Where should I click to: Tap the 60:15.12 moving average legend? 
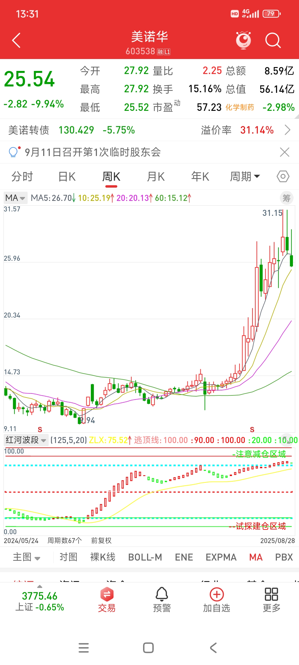173,198
